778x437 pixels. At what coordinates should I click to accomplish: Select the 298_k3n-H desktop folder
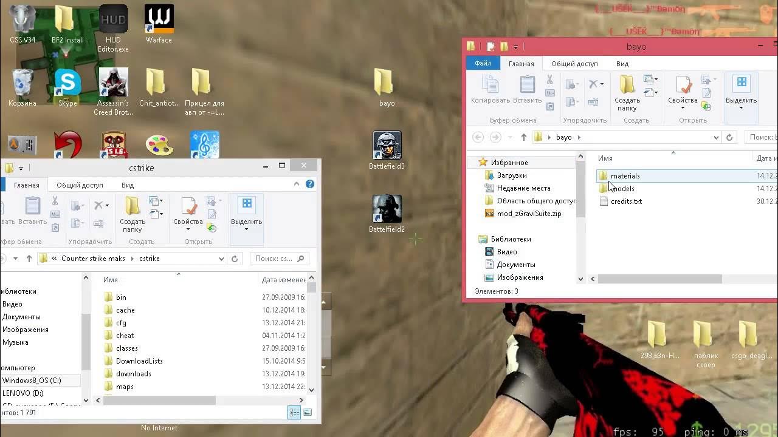[659, 340]
